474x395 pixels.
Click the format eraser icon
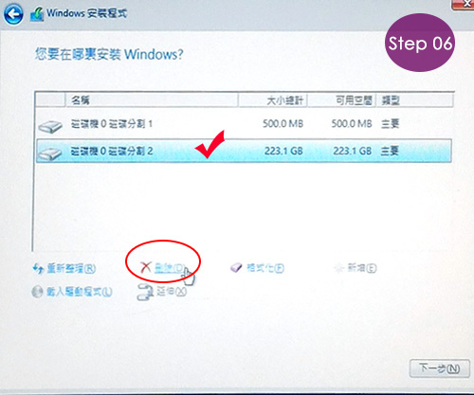coord(236,268)
